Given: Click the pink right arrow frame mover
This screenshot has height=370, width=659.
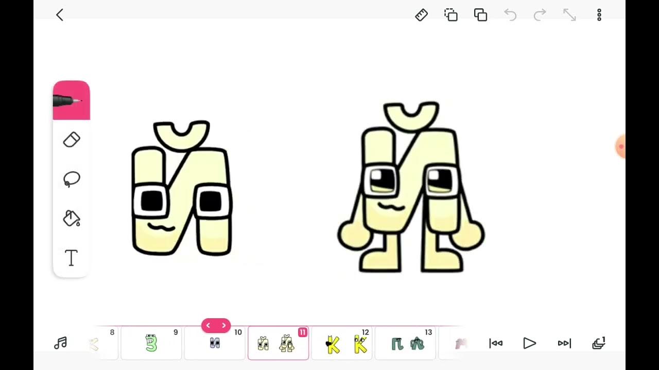Looking at the screenshot, I should click(x=223, y=325).
